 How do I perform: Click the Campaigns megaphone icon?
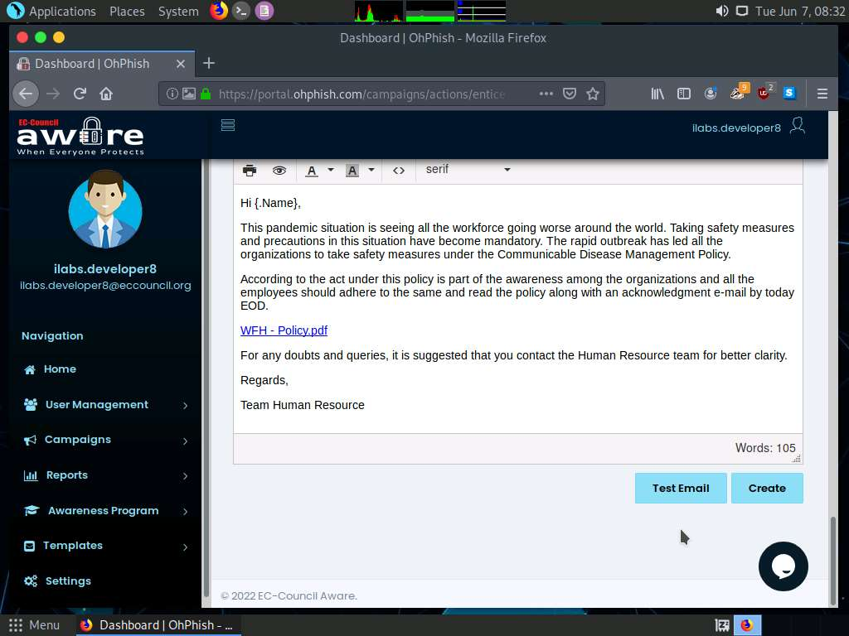pos(30,441)
